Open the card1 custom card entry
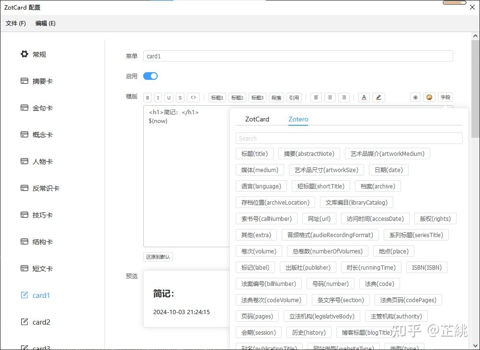Image resolution: width=480 pixels, height=350 pixels. click(35, 295)
